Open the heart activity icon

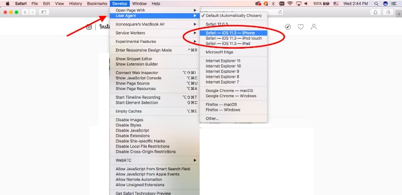[301, 27]
